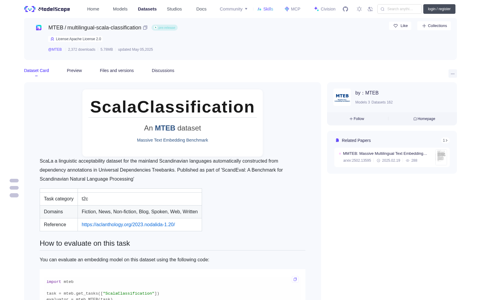481x300 pixels.
Task: Open the floating sidebar outline handle
Action: [14, 188]
